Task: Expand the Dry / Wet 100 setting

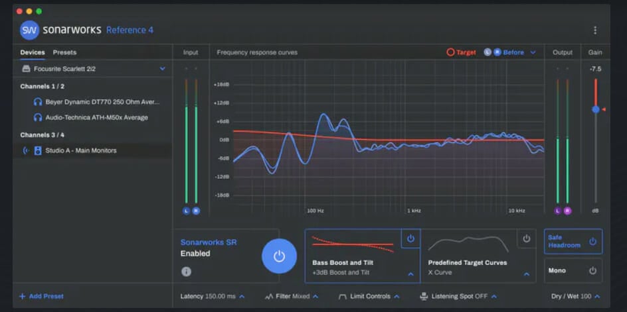Action: click(597, 297)
